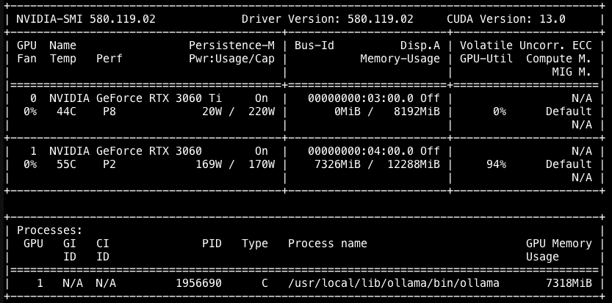Select the 94% GPU utilization value
This screenshot has width=612, height=303.
[496, 164]
